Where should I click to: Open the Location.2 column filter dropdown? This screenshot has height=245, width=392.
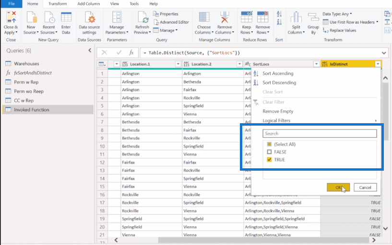pos(239,64)
